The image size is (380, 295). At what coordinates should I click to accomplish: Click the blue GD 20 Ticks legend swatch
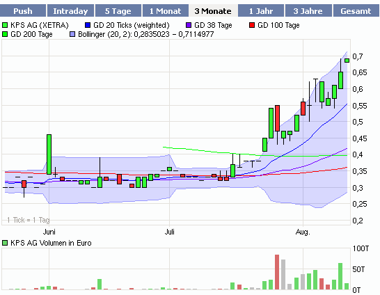point(88,25)
